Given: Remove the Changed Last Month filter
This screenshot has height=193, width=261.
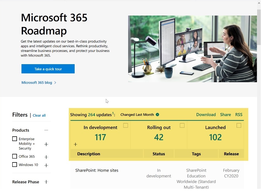Looking at the screenshot, I should tap(157, 114).
